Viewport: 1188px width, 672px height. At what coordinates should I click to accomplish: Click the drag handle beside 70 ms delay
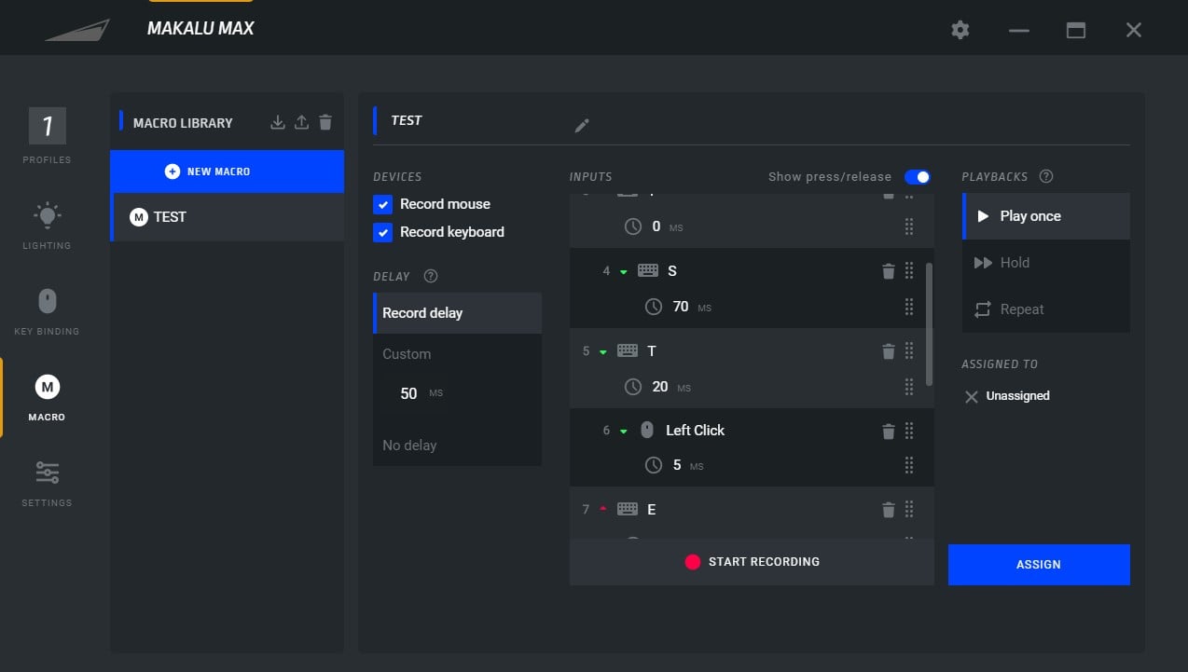[x=909, y=307]
